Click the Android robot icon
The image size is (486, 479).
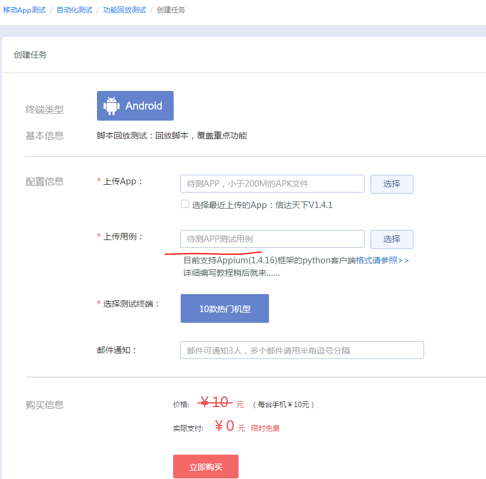click(111, 106)
